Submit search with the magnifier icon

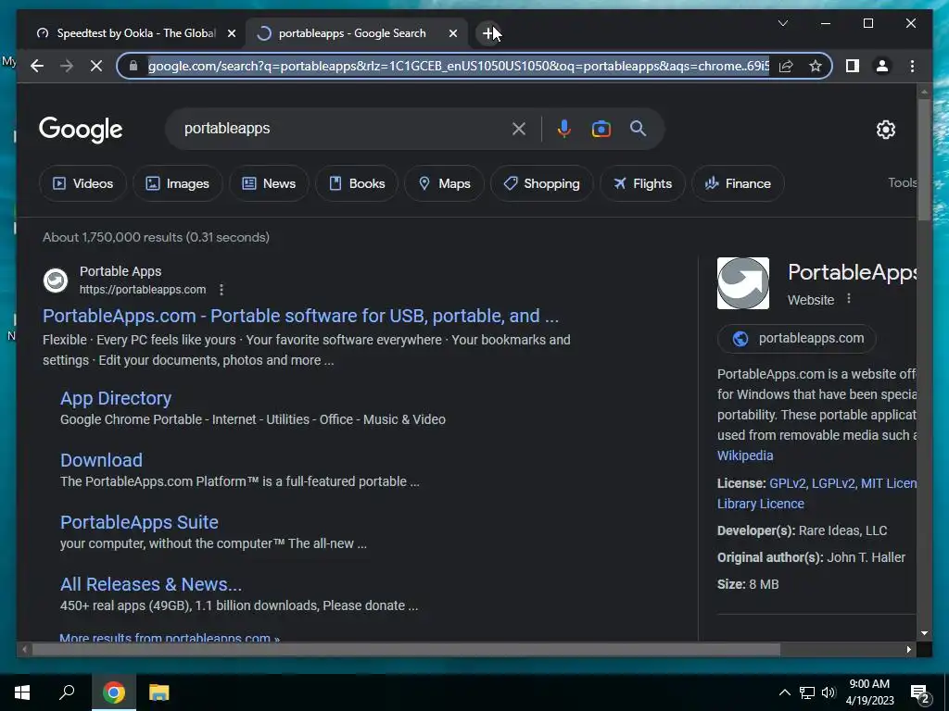coord(638,128)
